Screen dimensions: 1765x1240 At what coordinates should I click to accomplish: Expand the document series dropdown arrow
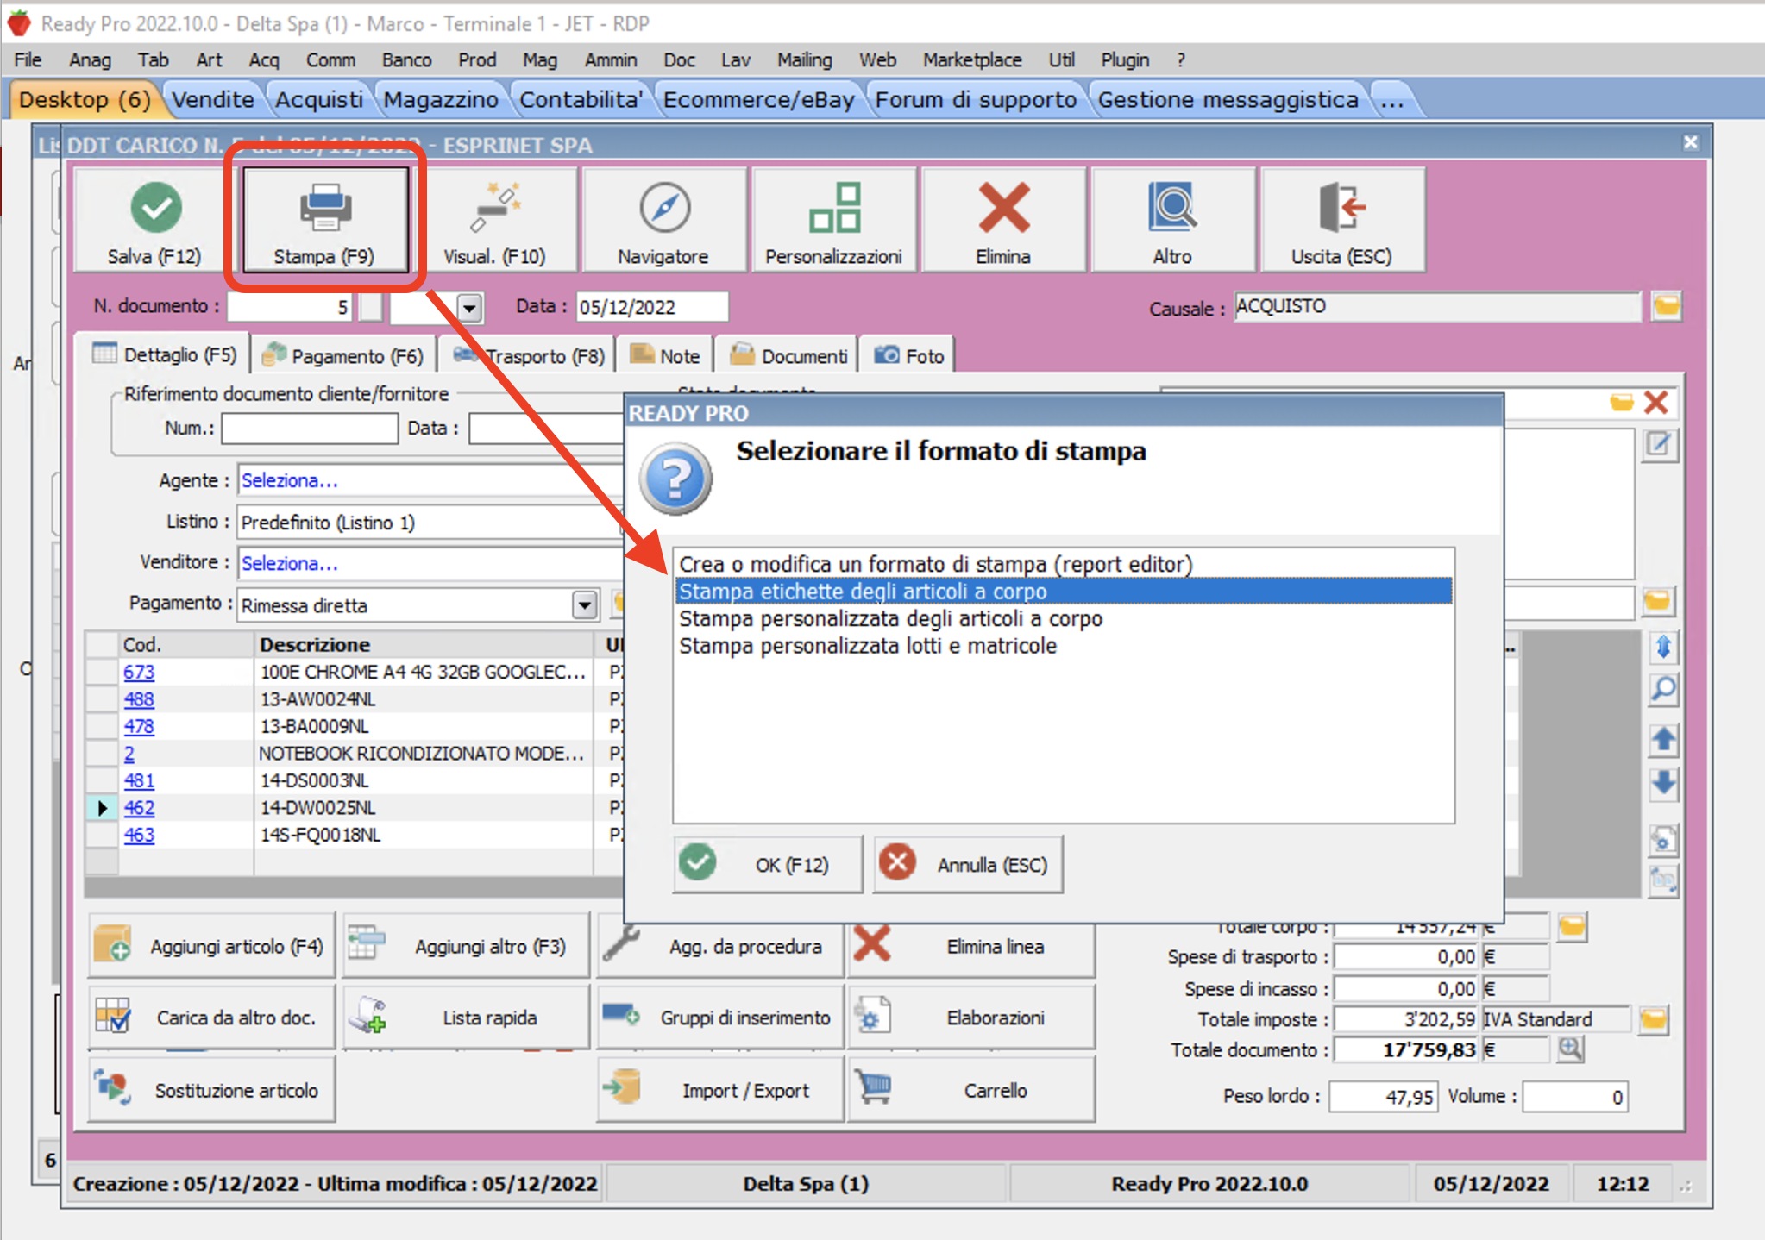coord(469,307)
